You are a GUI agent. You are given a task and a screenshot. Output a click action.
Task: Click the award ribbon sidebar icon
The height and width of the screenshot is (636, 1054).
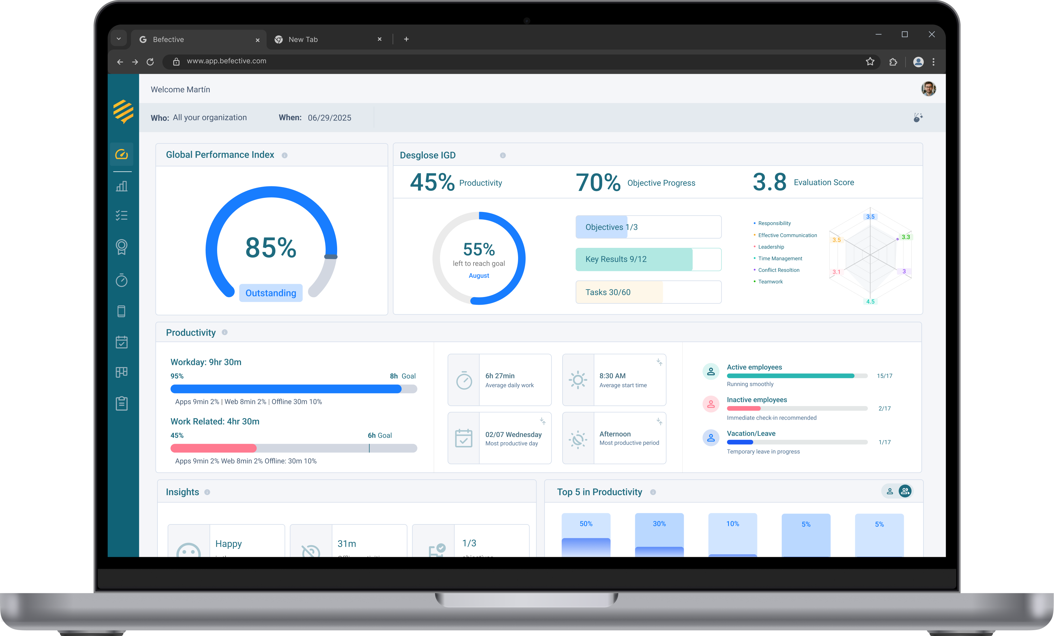coord(122,247)
